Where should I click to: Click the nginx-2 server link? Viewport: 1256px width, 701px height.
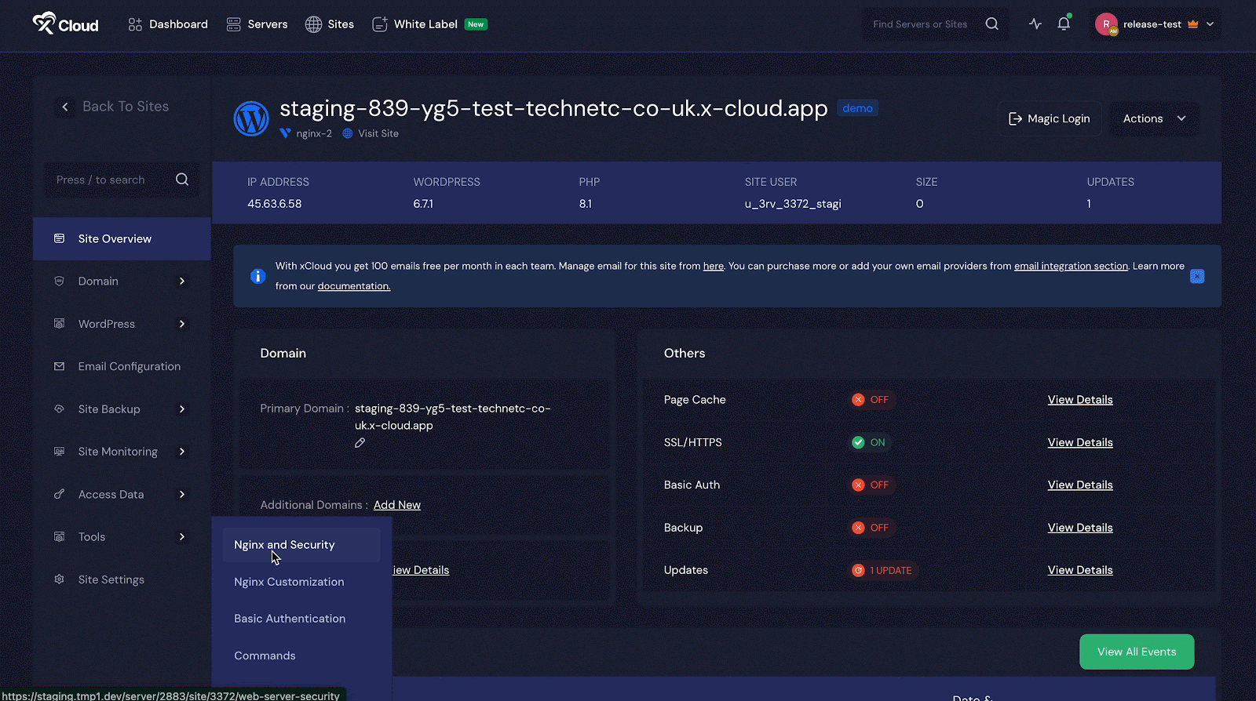[313, 133]
